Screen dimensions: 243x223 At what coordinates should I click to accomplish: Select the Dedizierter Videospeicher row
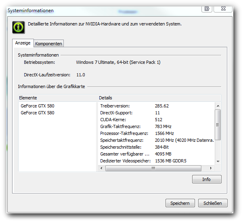coord(157,161)
